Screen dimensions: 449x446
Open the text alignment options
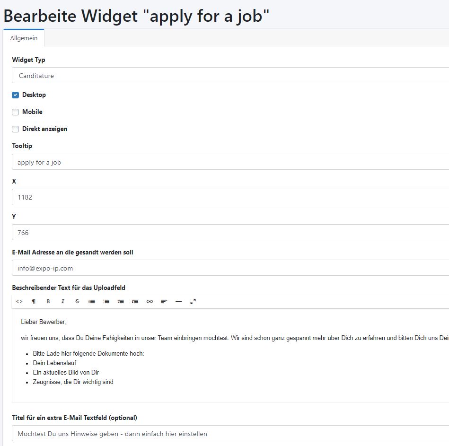pyautogui.click(x=164, y=301)
